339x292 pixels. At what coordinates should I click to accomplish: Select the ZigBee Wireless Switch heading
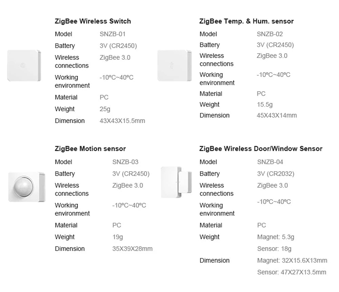pos(93,21)
